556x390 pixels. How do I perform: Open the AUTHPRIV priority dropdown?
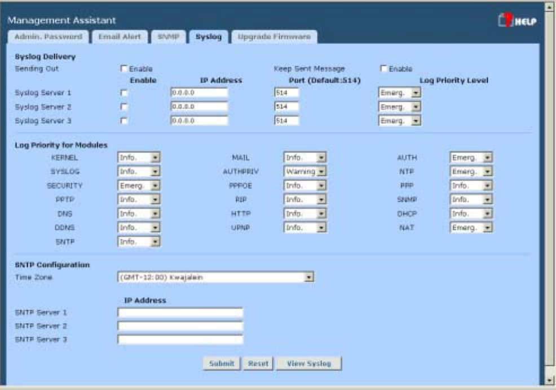pos(305,172)
